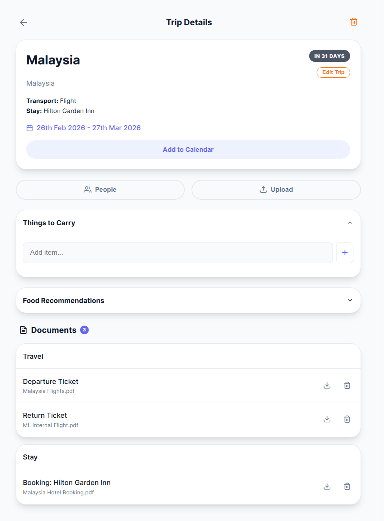The width and height of the screenshot is (384, 521).
Task: Download the Departure Ticket document
Action: point(327,385)
